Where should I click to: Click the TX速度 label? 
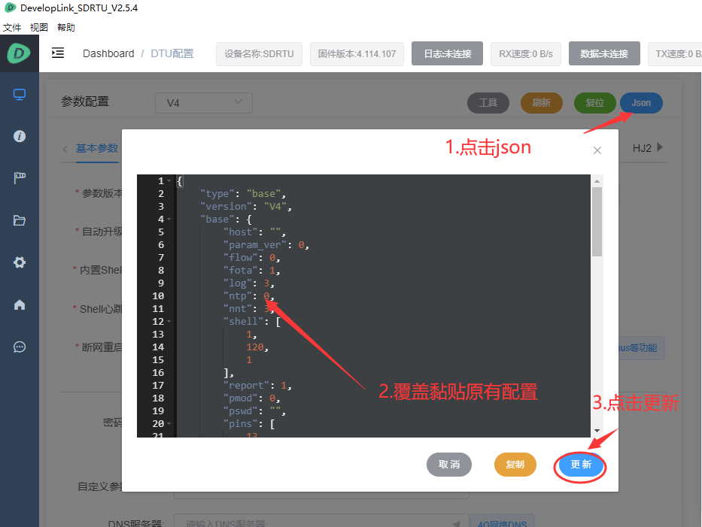[x=675, y=53]
